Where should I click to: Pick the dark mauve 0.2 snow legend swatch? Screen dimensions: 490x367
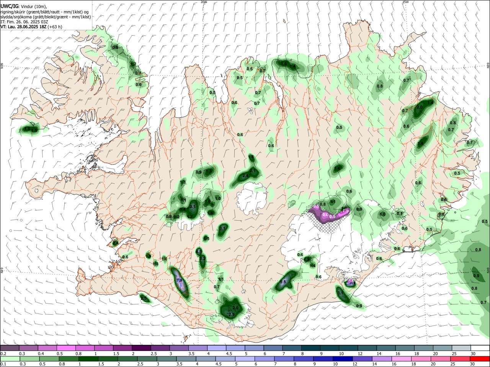click(x=10, y=348)
